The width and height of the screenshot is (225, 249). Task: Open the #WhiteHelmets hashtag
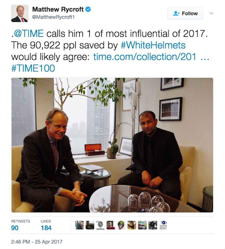[x=153, y=45]
